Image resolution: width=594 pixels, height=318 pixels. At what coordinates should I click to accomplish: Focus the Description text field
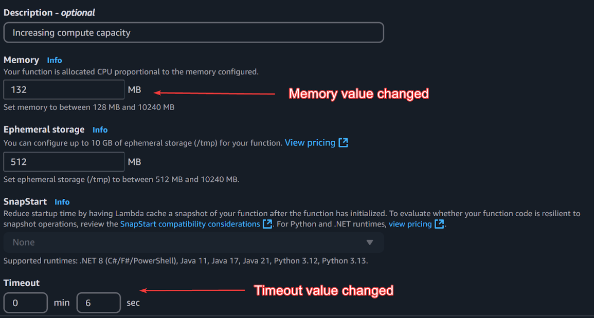pyautogui.click(x=193, y=32)
